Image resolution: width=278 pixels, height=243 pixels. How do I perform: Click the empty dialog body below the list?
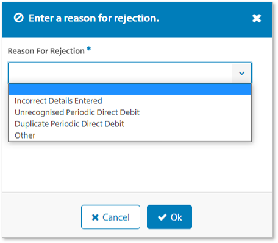click(137, 167)
